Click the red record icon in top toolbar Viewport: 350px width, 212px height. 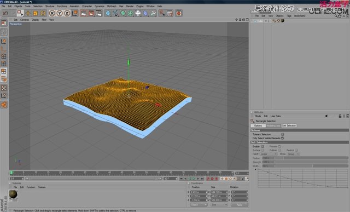click(179, 13)
